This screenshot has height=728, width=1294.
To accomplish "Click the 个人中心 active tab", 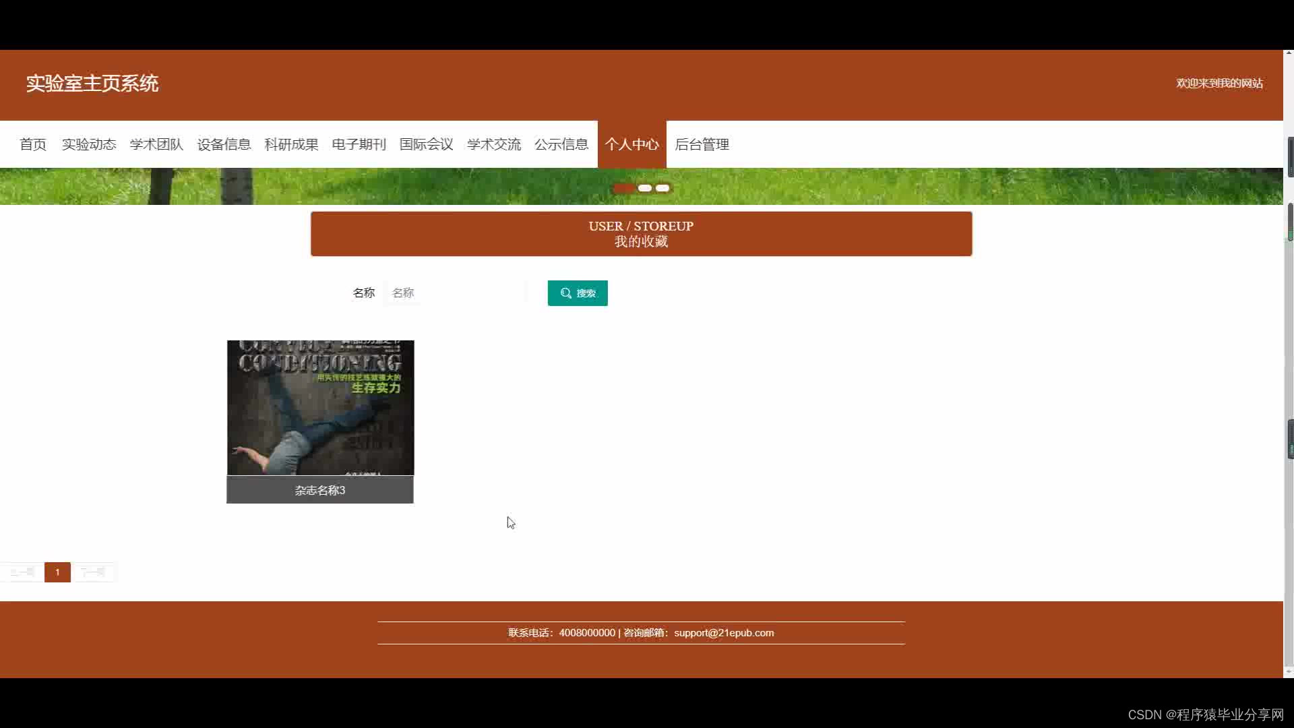I will pyautogui.click(x=631, y=144).
